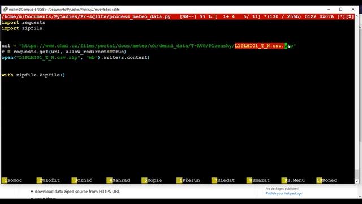Click the requests.get(url, allow_redirects=True) line
Viewport: 362px width, 204px height.
click(64, 52)
